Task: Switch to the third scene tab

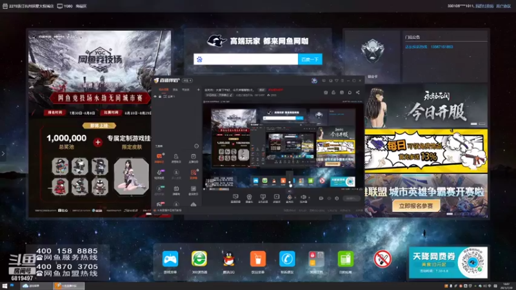Action: 186,90
